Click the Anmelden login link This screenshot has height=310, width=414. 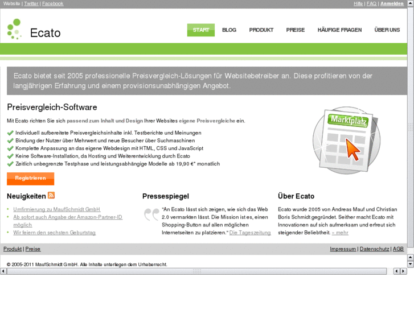(392, 3)
